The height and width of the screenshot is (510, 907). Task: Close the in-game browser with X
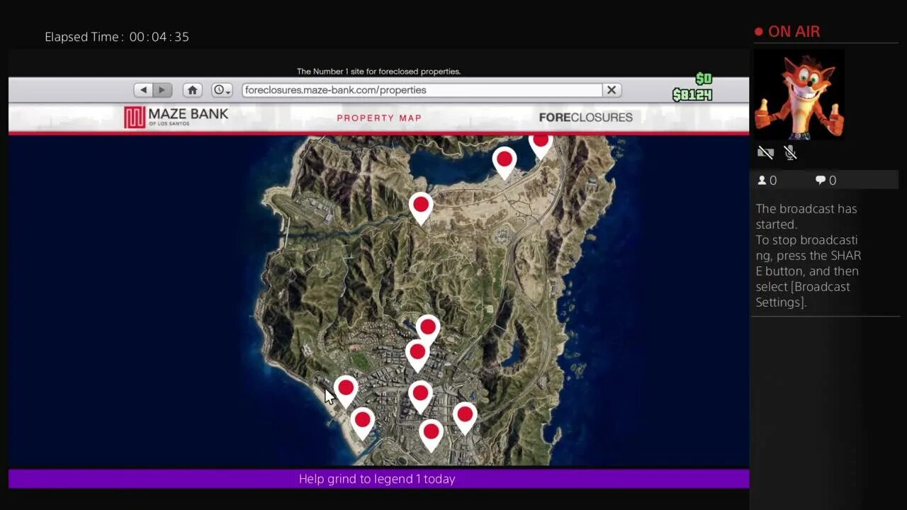(x=612, y=90)
